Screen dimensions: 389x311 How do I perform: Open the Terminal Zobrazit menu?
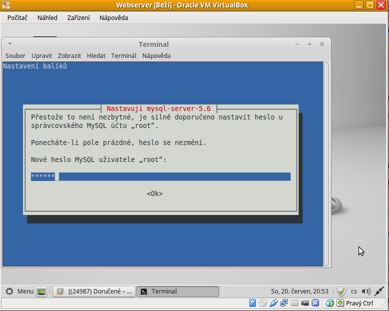pos(69,55)
